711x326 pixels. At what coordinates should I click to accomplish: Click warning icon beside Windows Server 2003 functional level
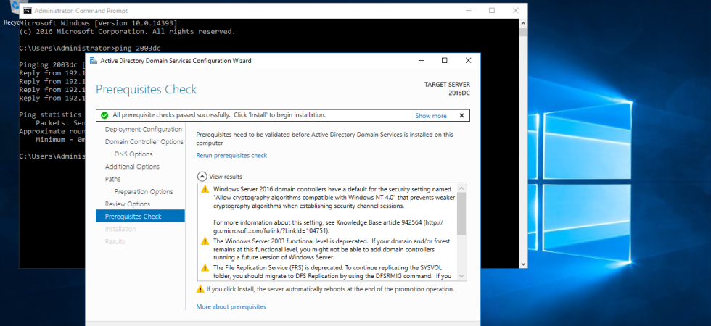(x=205, y=241)
